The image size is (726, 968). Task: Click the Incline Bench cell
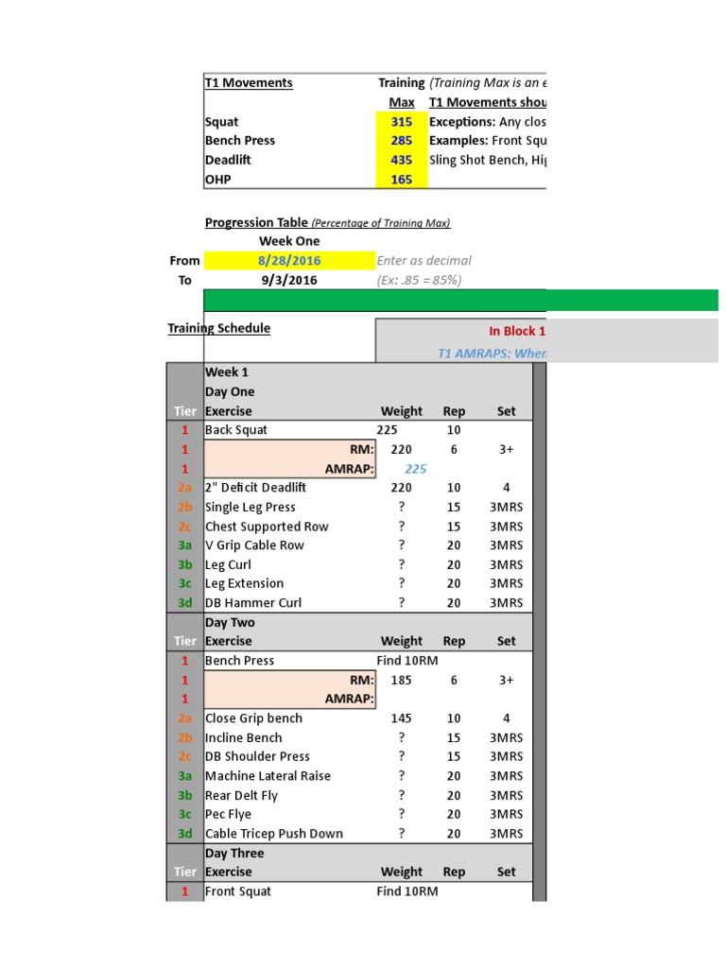pos(289,737)
